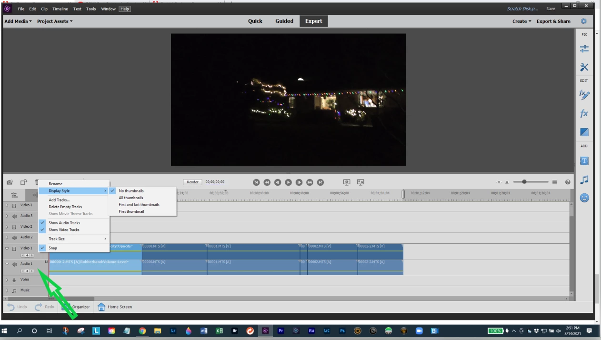Click Export & Share
The height and width of the screenshot is (340, 601).
(x=553, y=21)
